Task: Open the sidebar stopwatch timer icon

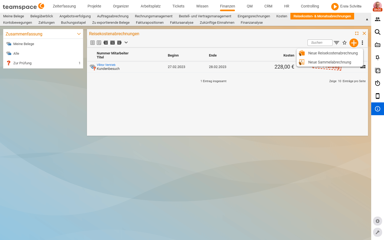Action: pos(378,83)
